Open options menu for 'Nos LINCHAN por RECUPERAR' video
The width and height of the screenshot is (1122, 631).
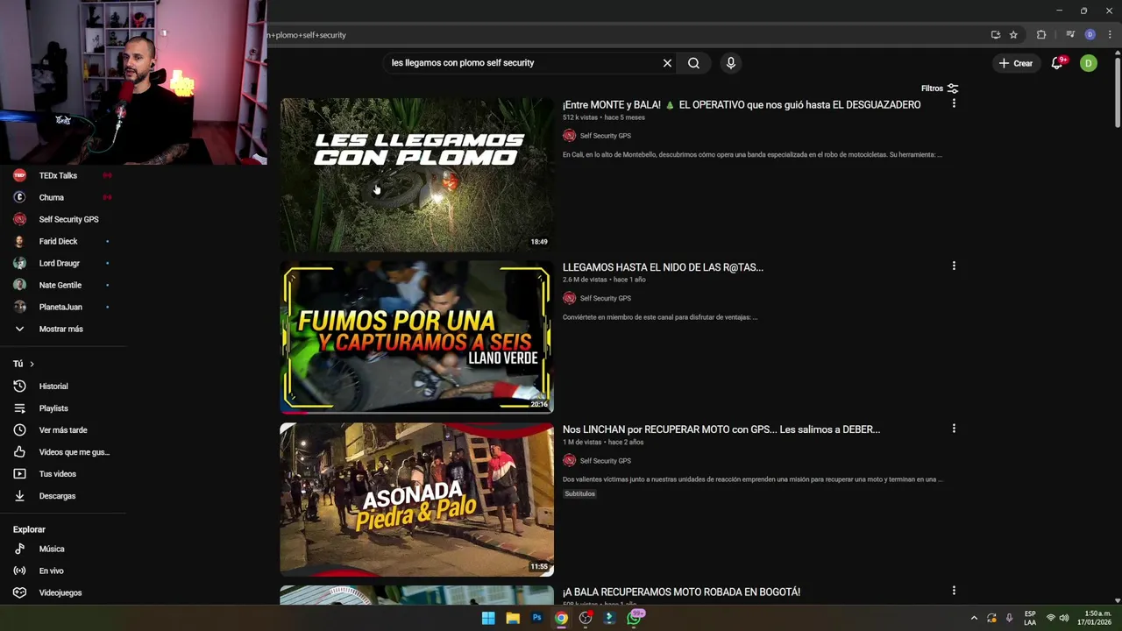[954, 429]
